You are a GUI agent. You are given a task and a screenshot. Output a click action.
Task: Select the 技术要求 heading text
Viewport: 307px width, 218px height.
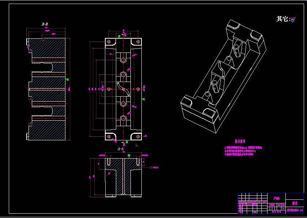pyautogui.click(x=240, y=141)
